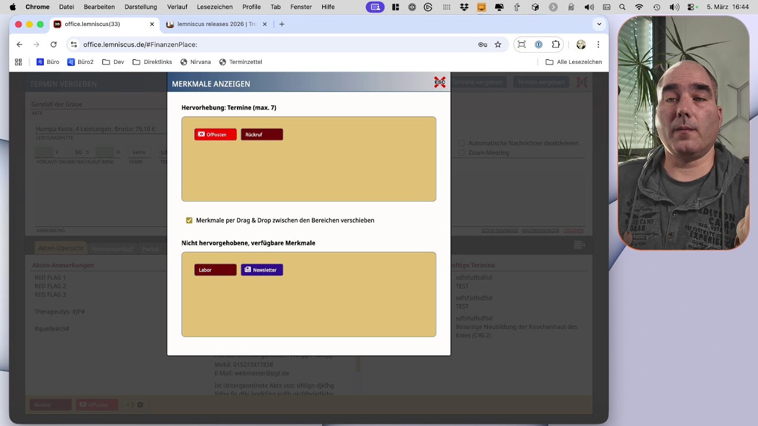Click the Dauerdiagnose link
Viewport: 758px width, 426px height.
pyautogui.click(x=541, y=231)
